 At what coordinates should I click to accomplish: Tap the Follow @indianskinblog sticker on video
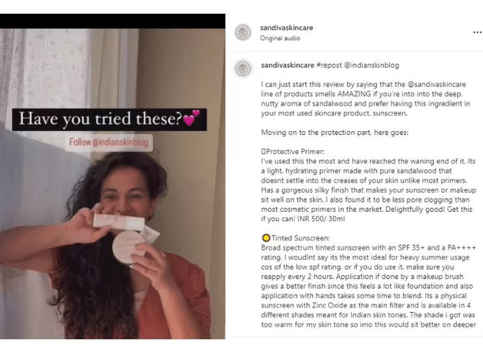109,142
